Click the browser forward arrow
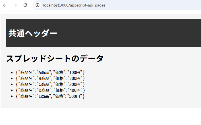This screenshot has height=125, width=201. point(15,5)
